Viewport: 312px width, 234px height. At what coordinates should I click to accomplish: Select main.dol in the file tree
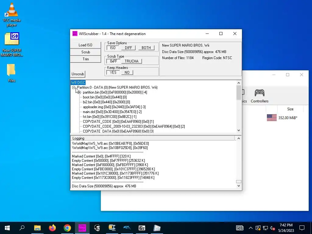point(112,112)
